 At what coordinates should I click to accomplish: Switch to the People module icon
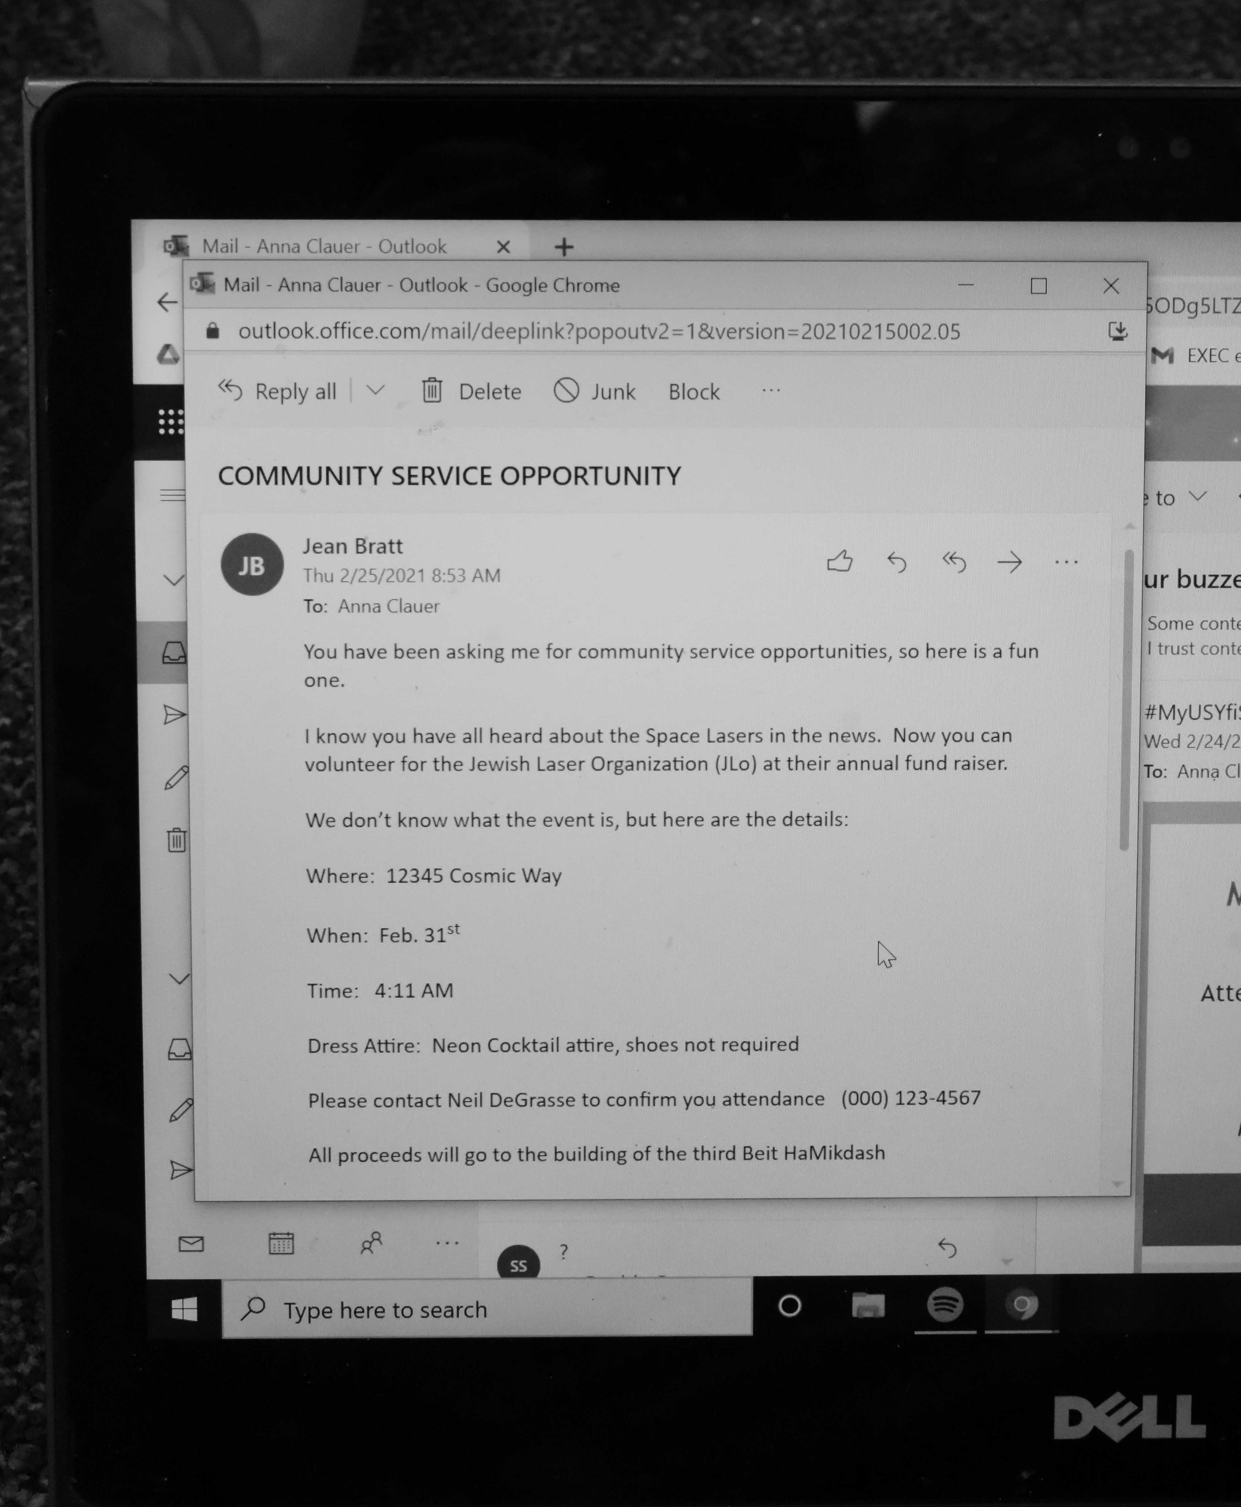coord(371,1243)
